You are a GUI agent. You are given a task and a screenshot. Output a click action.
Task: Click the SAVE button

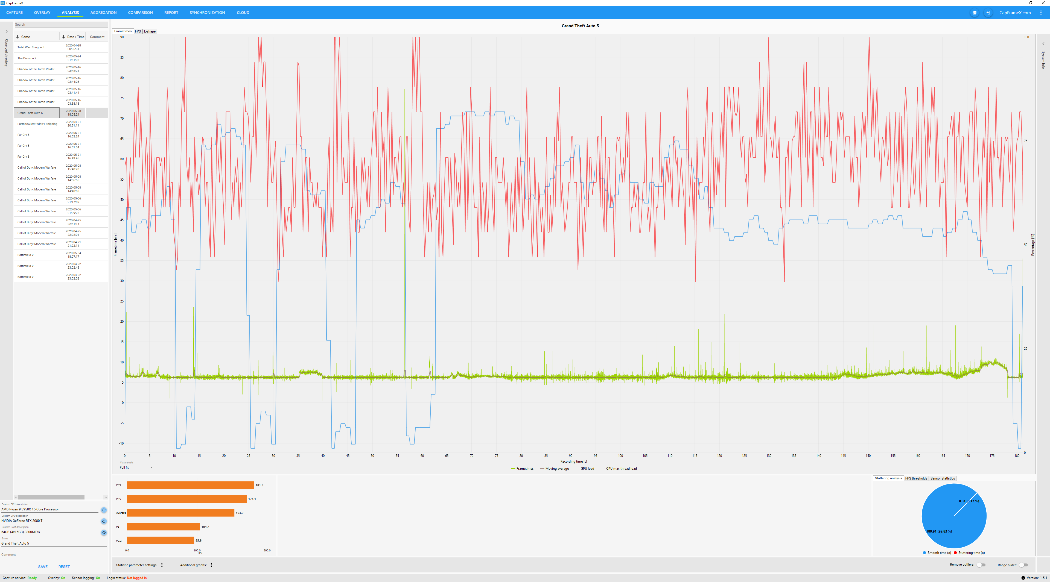pos(43,566)
